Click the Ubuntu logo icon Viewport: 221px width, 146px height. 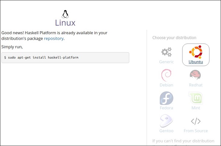coord(196,52)
